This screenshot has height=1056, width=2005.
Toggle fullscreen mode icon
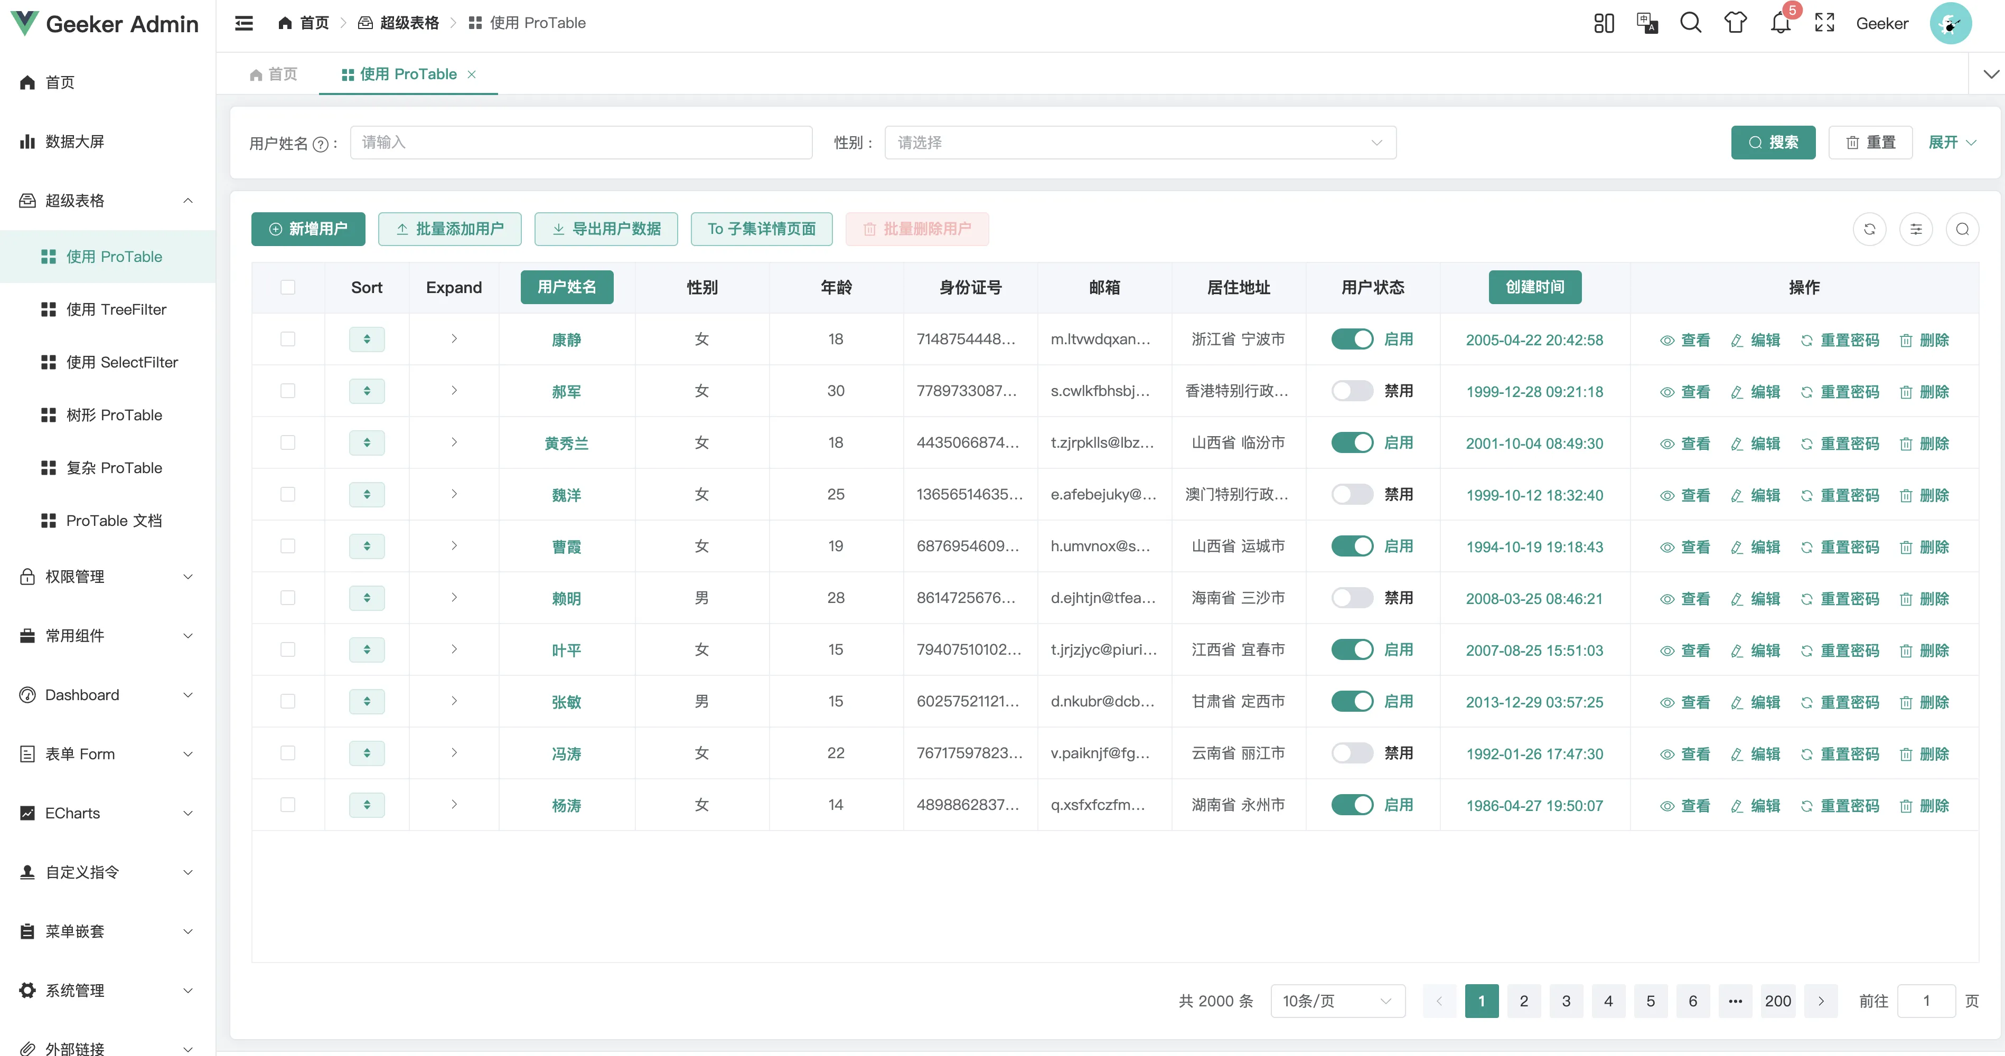click(1824, 23)
